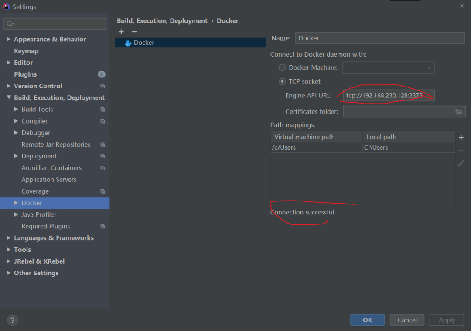Expand Appearance & Behavior section
The height and width of the screenshot is (331, 471).
[8, 39]
